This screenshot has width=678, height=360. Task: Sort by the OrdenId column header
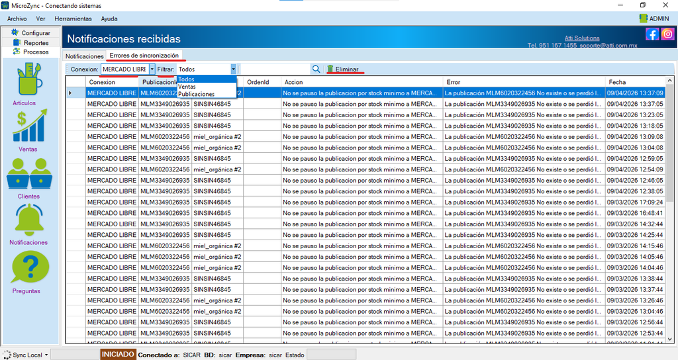coord(262,82)
